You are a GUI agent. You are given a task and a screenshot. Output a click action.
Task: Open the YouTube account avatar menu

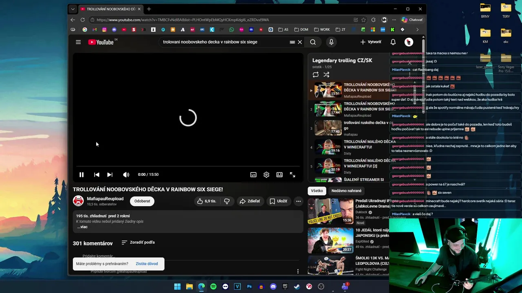point(409,42)
